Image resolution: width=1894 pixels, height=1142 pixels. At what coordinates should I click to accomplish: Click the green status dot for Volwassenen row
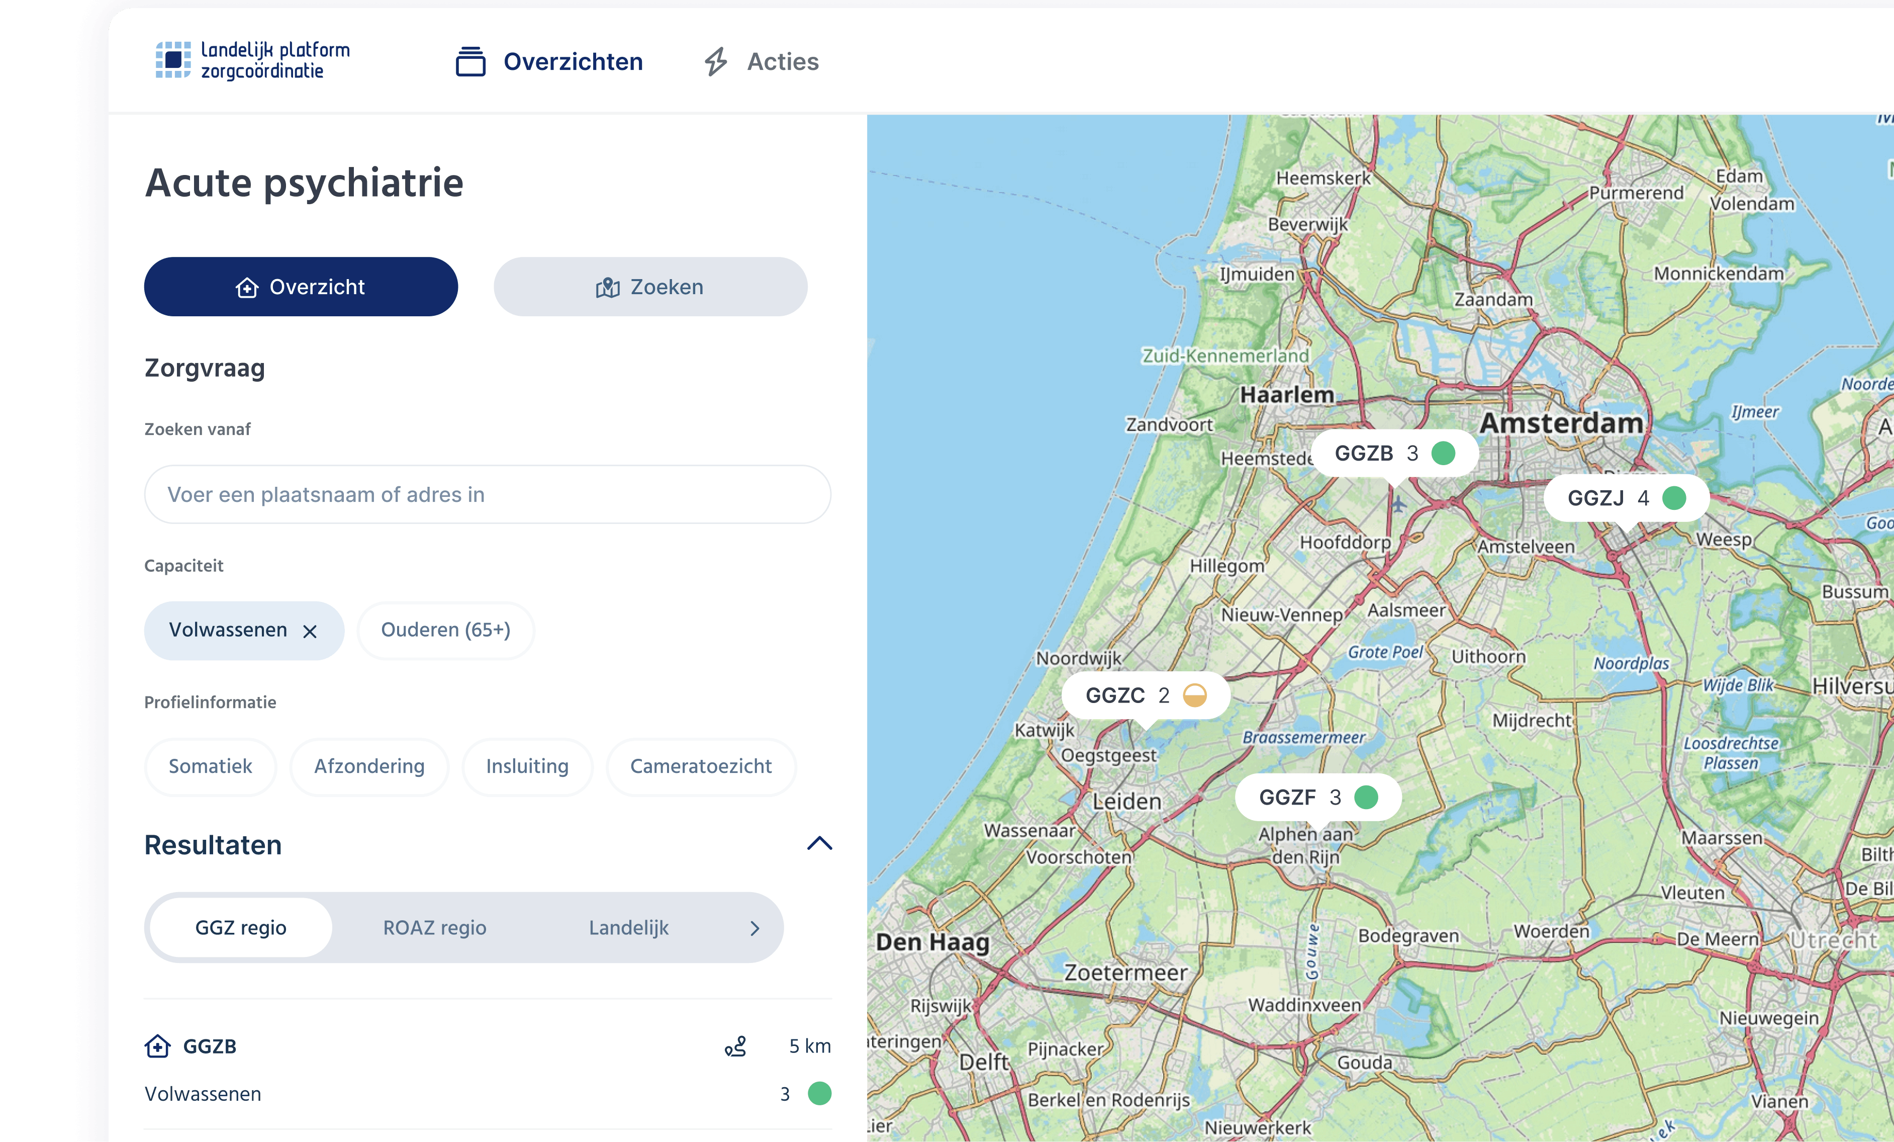coord(819,1094)
